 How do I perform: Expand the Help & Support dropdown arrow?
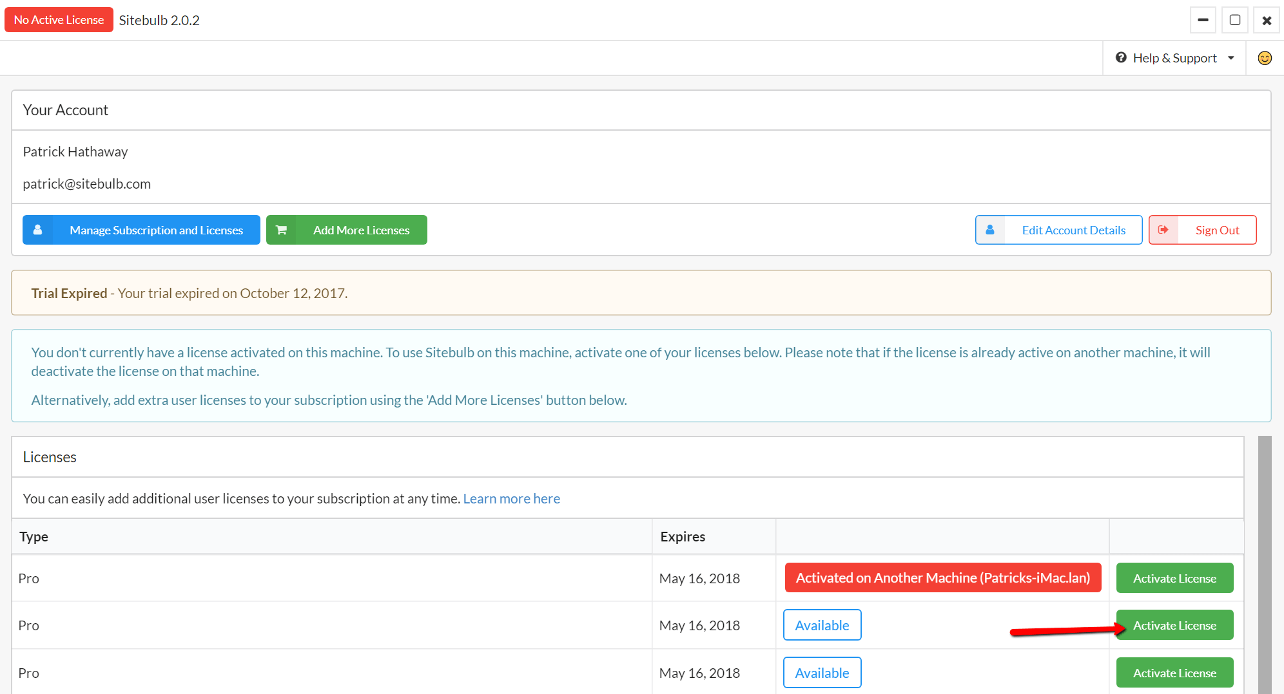(1231, 58)
